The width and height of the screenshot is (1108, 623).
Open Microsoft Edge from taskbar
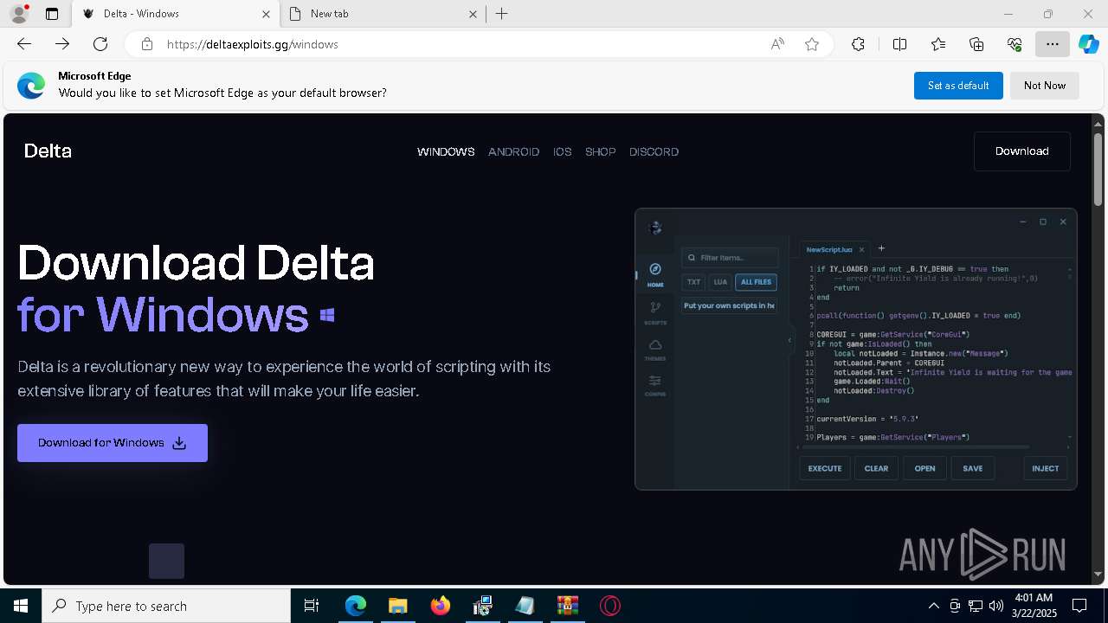click(356, 606)
